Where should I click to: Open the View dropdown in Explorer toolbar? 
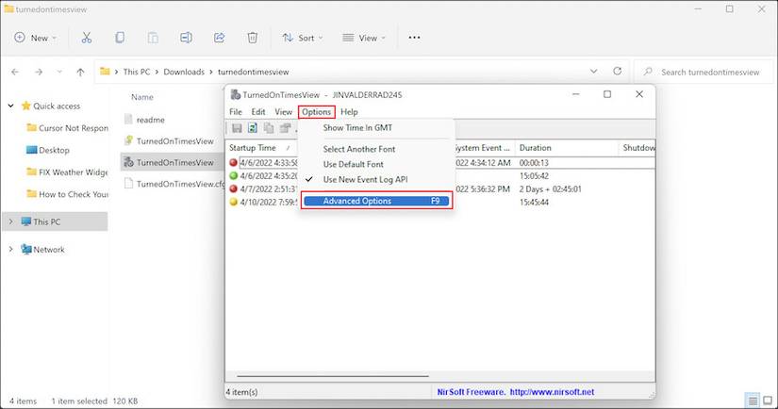[x=364, y=38]
